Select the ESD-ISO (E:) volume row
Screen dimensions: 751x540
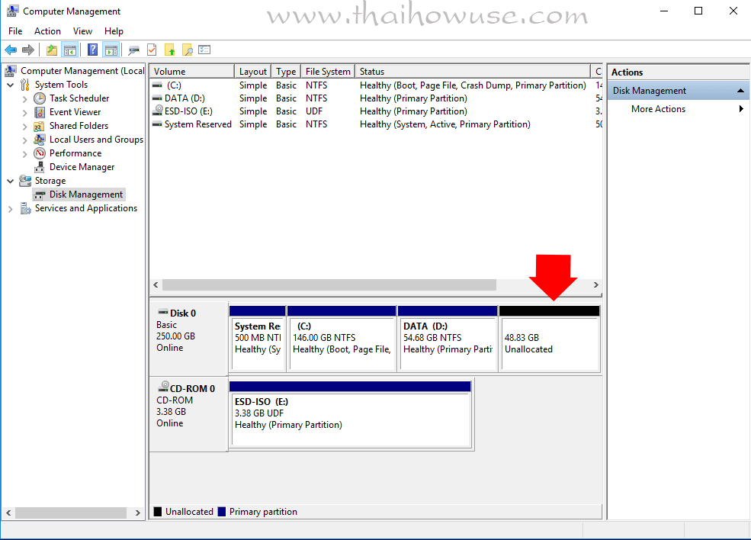[376, 111]
